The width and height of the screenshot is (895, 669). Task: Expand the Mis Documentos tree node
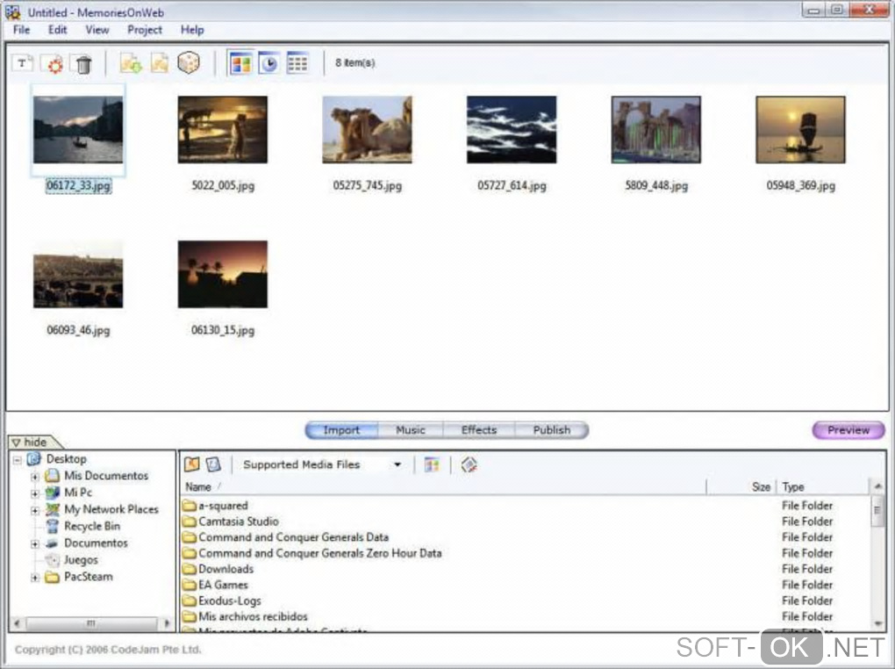click(35, 476)
